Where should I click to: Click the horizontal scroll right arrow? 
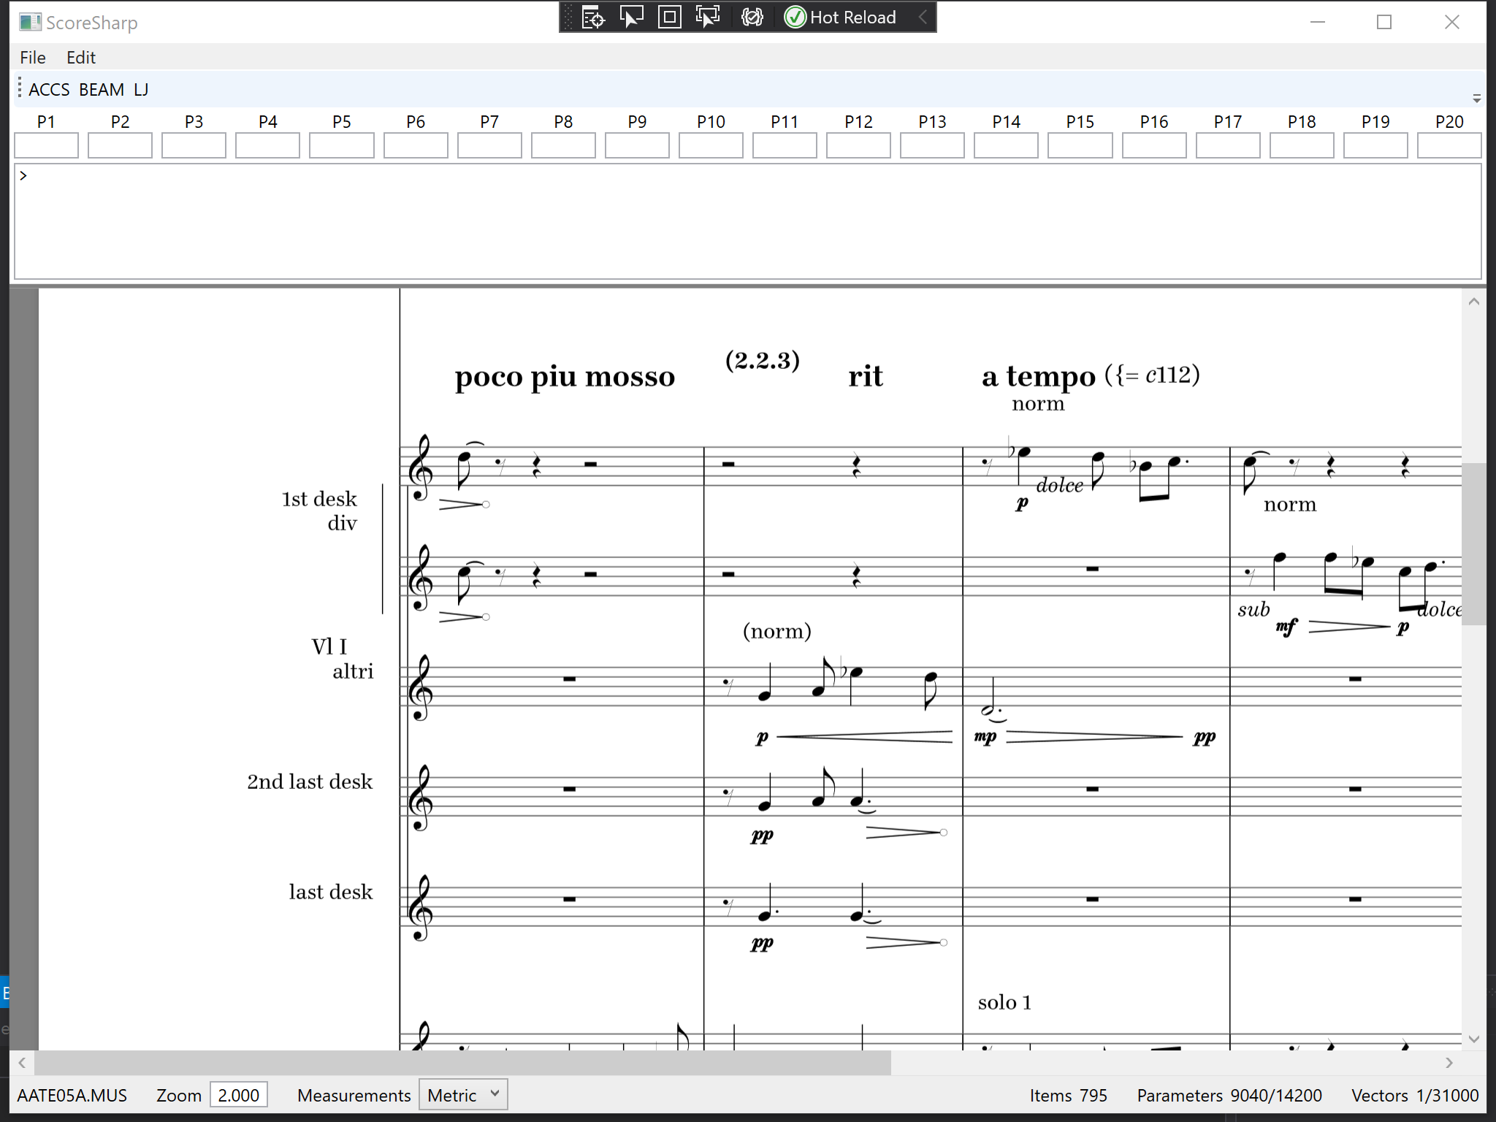(1449, 1062)
